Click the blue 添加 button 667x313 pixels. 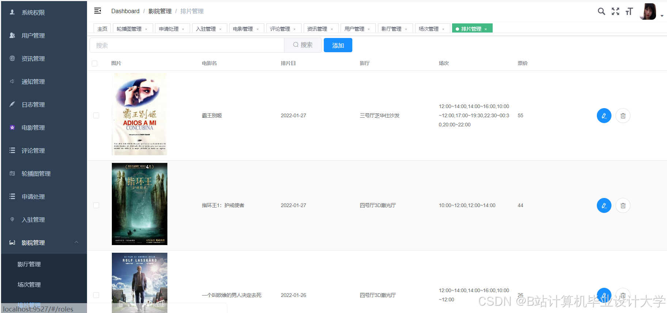tap(338, 45)
